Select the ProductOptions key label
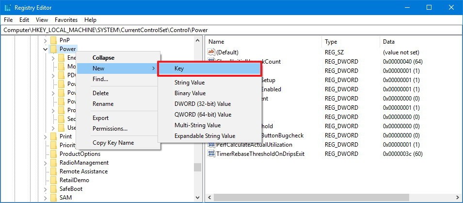This screenshot has width=463, height=203. coord(80,154)
